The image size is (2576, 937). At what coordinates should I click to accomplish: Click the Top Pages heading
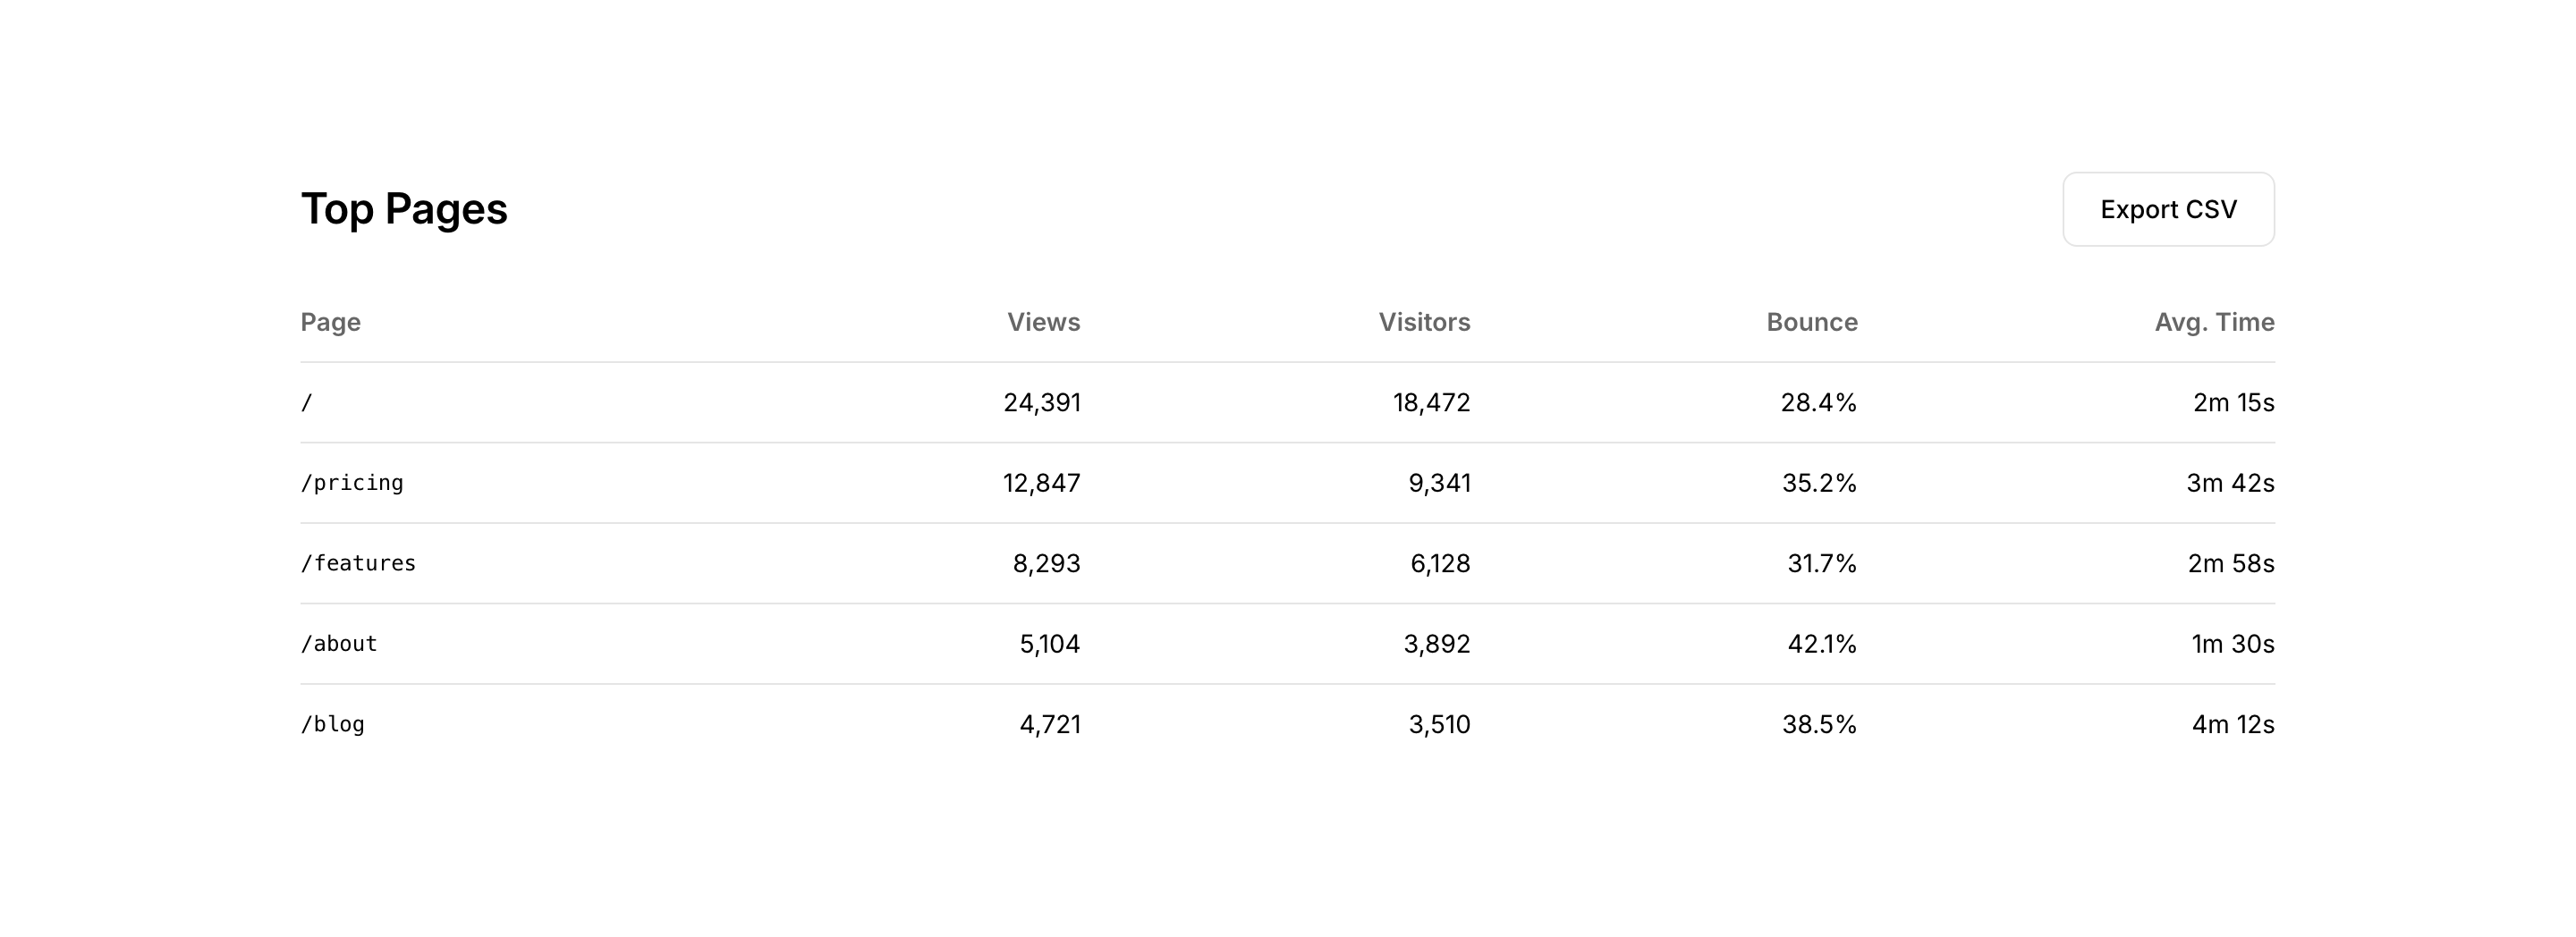click(x=404, y=209)
